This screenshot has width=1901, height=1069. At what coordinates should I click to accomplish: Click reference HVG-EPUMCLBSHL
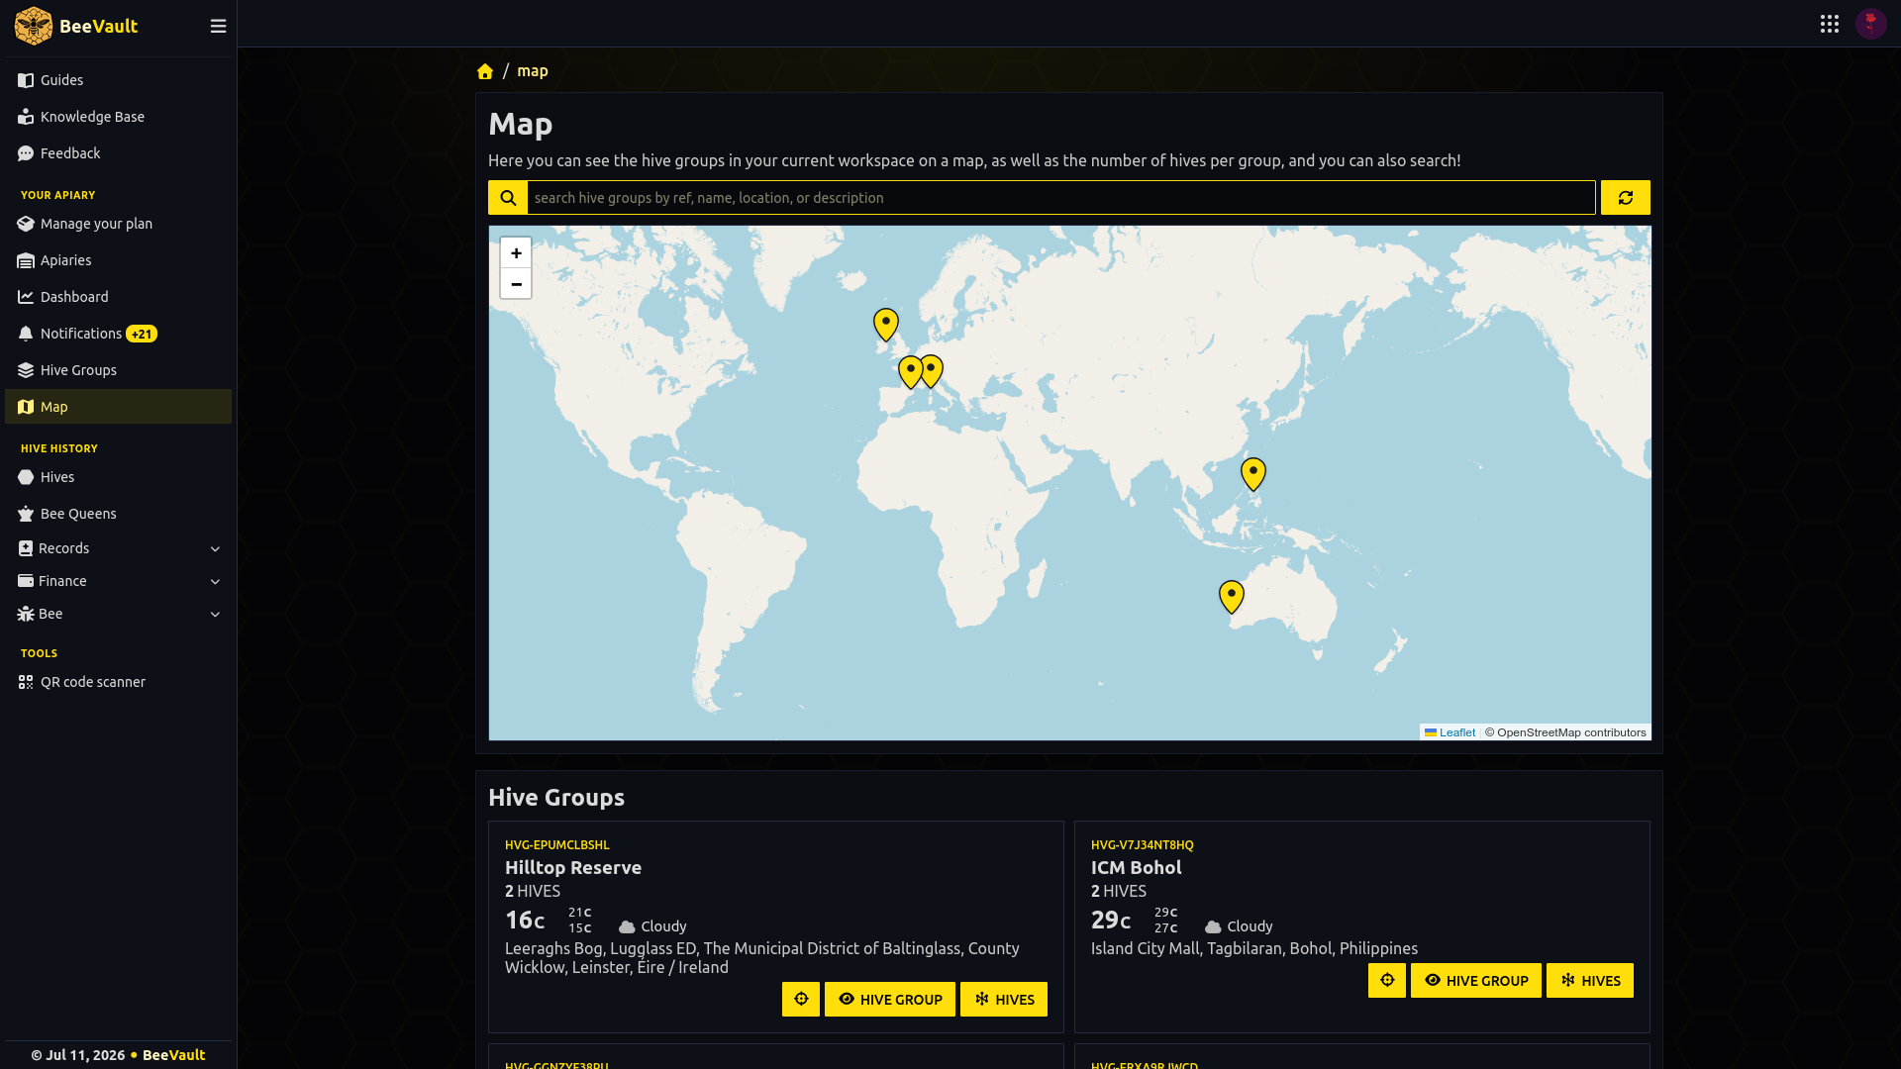(557, 845)
